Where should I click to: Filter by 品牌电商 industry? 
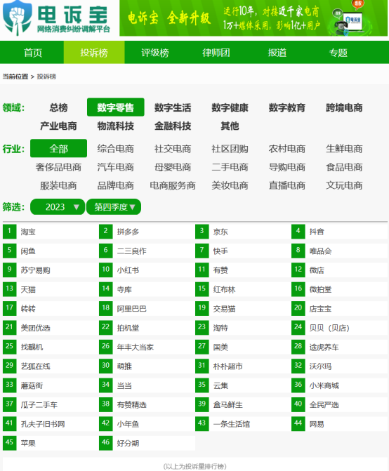[116, 185]
